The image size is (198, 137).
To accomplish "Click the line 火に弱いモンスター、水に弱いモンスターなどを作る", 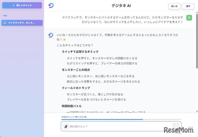I will [101, 76].
